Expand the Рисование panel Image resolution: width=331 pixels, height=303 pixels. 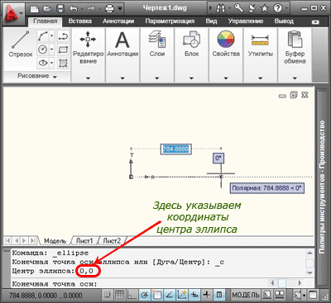[37, 76]
